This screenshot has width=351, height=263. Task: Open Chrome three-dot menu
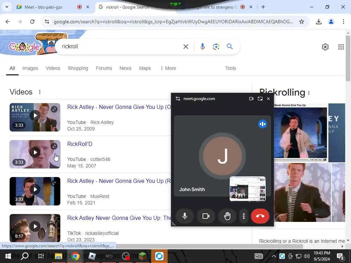pyautogui.click(x=343, y=22)
